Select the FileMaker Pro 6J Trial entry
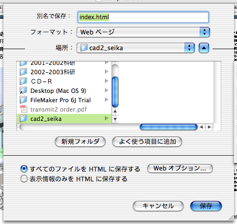Image resolution: width=237 pixels, height=224 pixels. pos(64,100)
